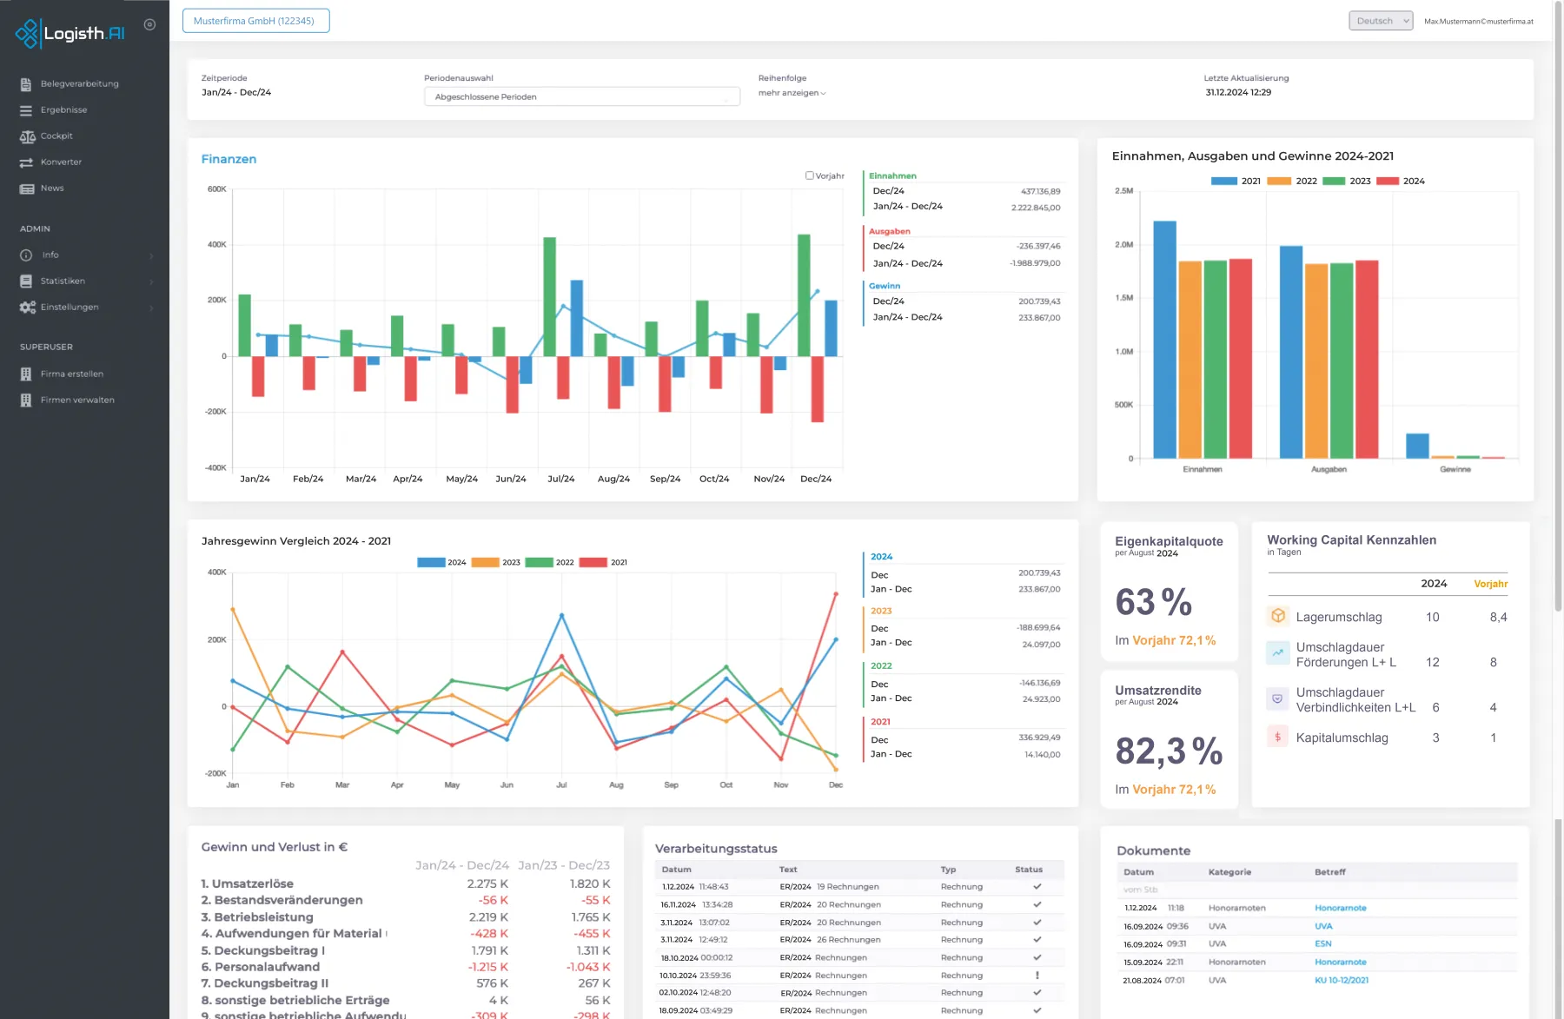Expand the Info submenu chevron
Viewport: 1564px width, 1019px height.
(151, 256)
